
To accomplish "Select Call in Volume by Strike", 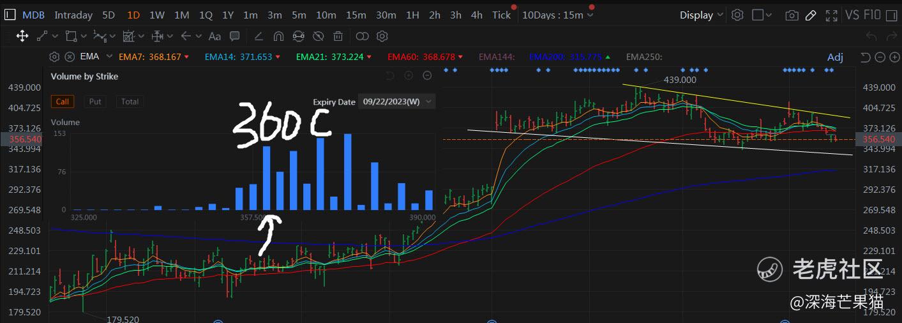I will tap(63, 101).
